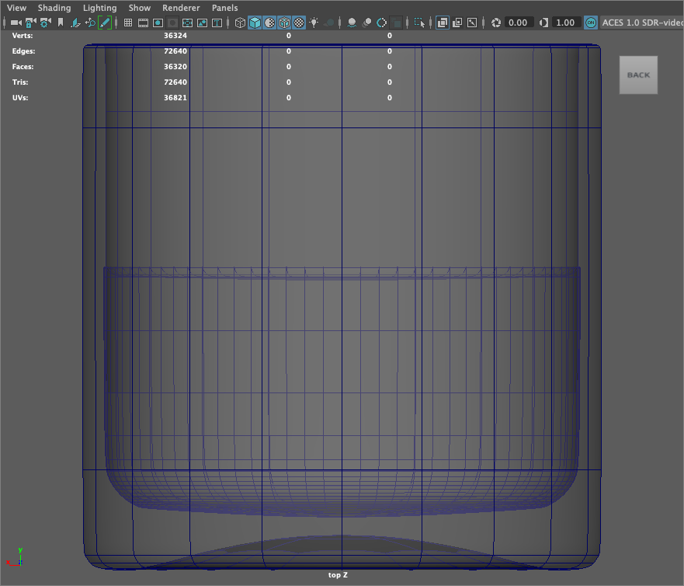Toggle Isolate Select icon
This screenshot has height=586, width=684.
419,23
